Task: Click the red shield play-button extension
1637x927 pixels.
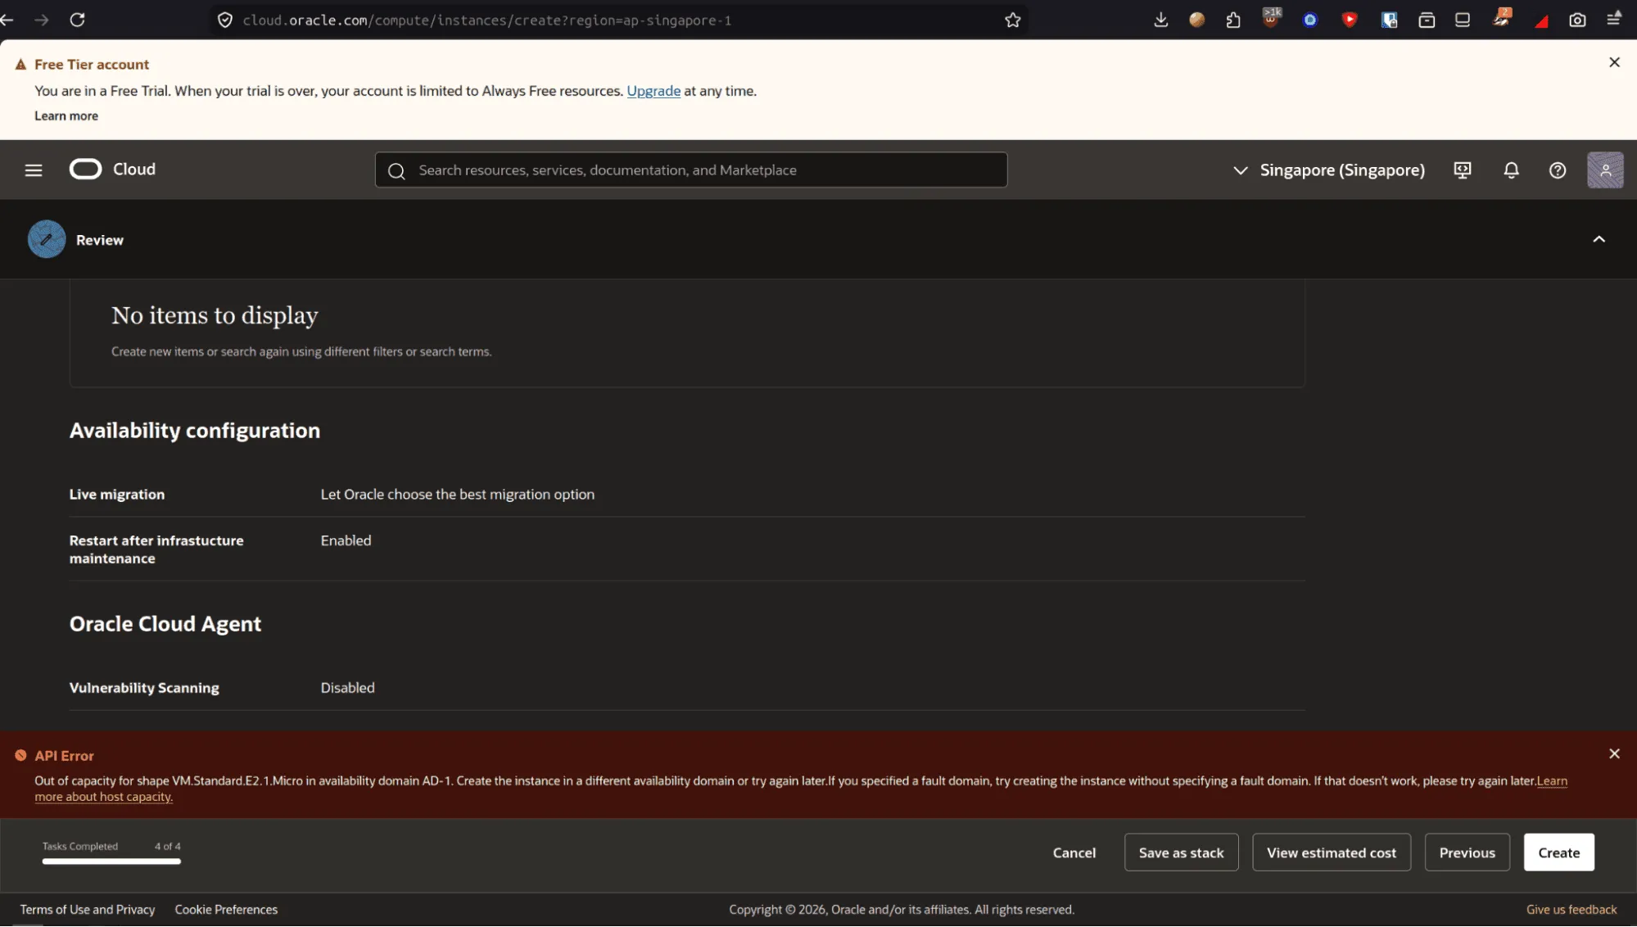Action: [1350, 20]
